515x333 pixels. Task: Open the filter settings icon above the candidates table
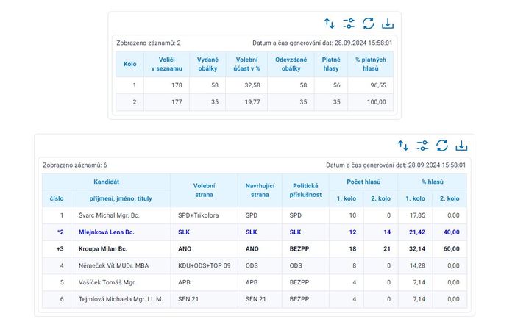coord(422,146)
